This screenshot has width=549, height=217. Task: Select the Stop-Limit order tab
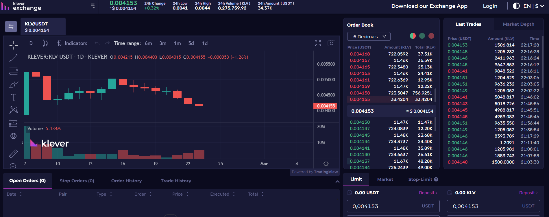(420, 179)
